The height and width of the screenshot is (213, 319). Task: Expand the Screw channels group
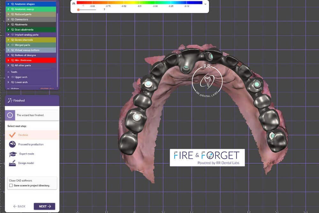(8, 40)
